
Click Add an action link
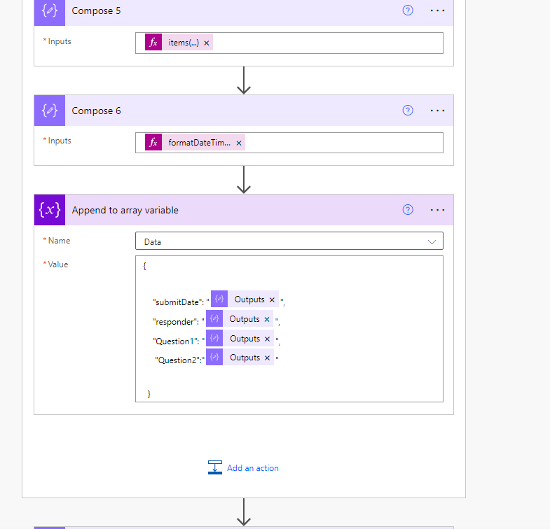coord(253,468)
